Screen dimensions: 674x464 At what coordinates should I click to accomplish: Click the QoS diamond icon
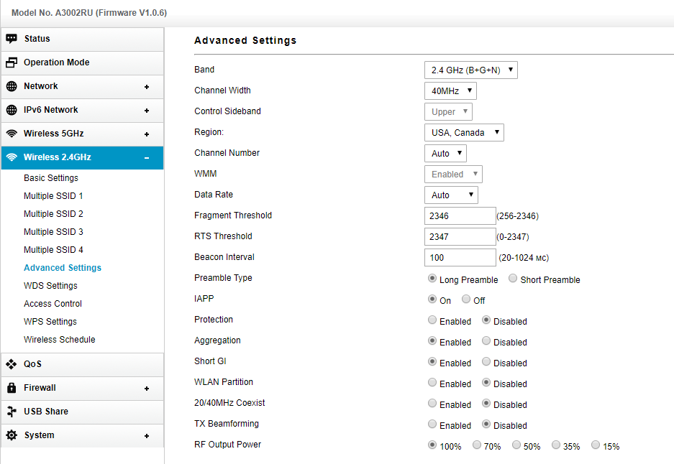point(12,364)
